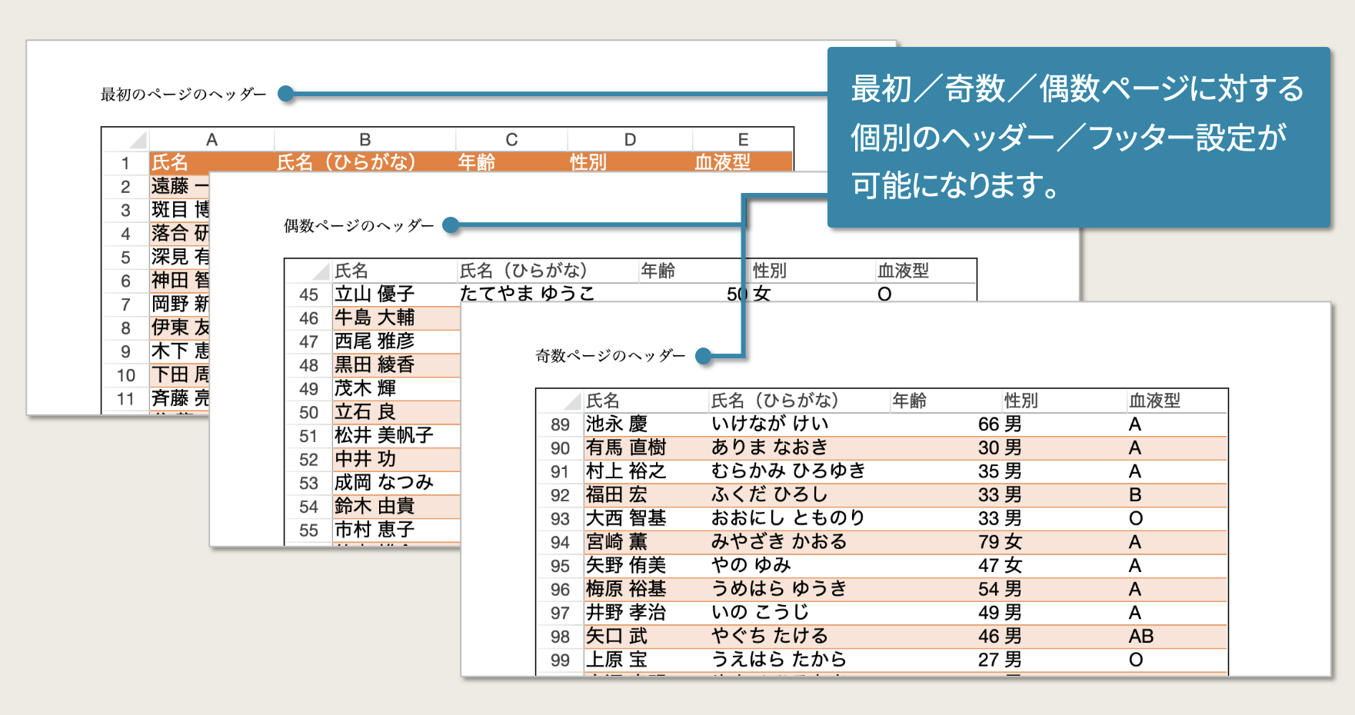Click the 鈴木 由貴 cell

(396, 506)
